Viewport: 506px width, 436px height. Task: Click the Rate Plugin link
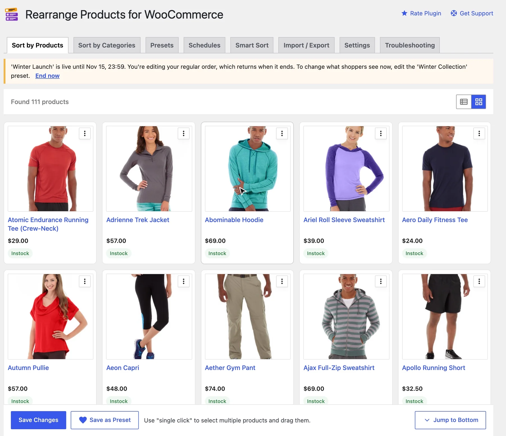point(421,13)
